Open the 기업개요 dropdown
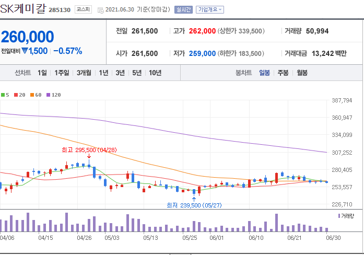The width and height of the screenshot is (364, 255). (x=210, y=9)
